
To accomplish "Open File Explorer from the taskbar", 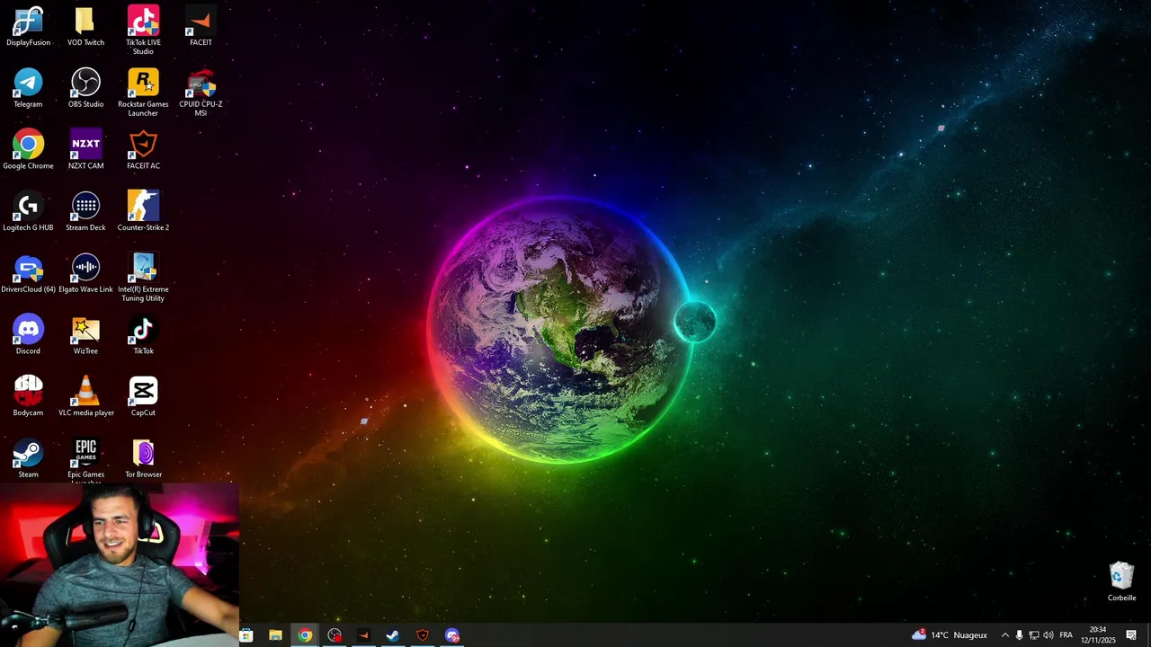I will [x=275, y=635].
